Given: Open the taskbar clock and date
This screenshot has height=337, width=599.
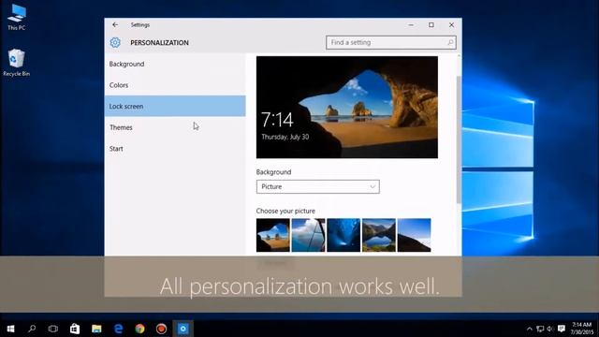Looking at the screenshot, I should pyautogui.click(x=582, y=329).
